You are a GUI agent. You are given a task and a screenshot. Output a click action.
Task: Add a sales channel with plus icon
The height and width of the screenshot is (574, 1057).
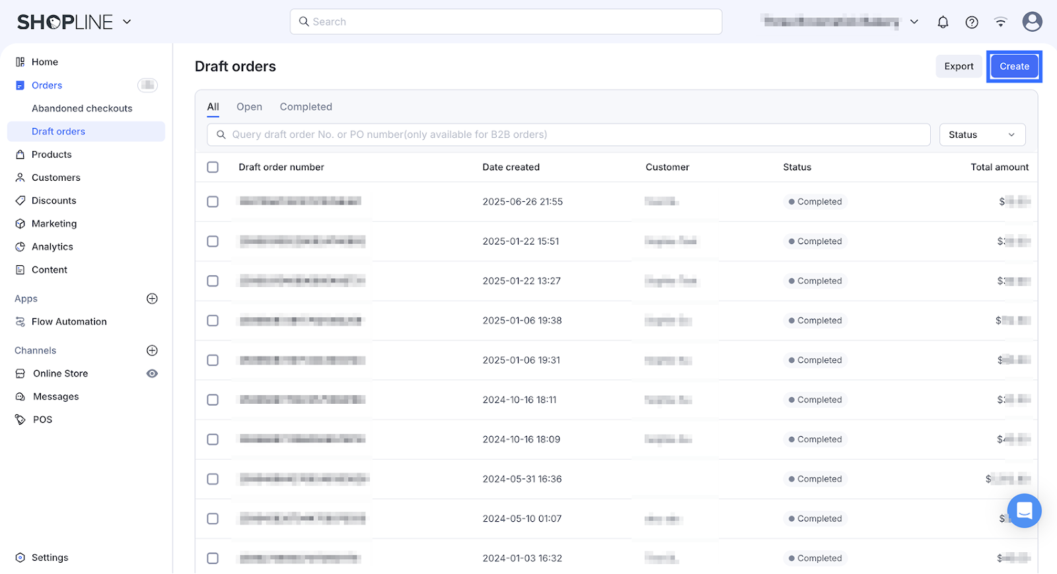[x=152, y=350]
